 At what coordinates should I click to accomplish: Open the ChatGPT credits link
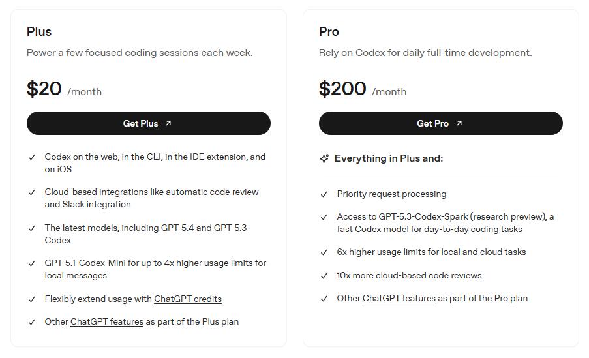[188, 299]
